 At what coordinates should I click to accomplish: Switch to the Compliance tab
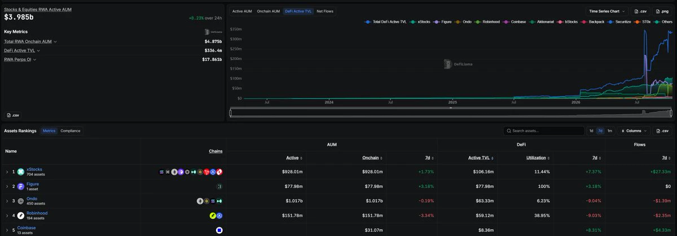[x=71, y=130]
